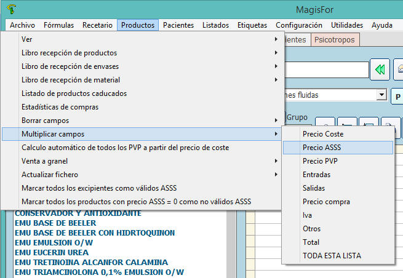Click Estadísticas de compras menu entry
This screenshot has width=403, height=278.
(60, 107)
